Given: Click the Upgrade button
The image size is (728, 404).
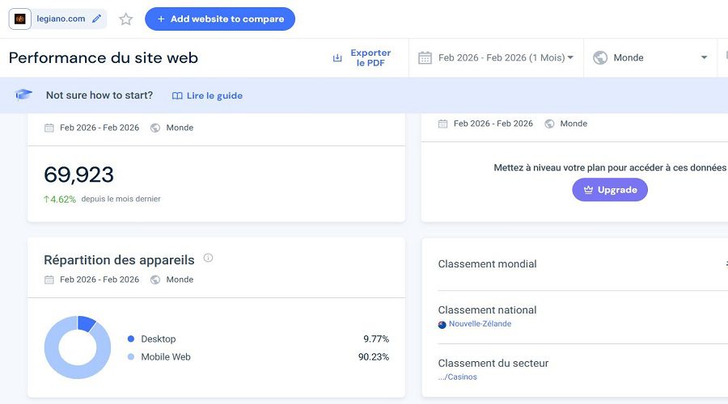Looking at the screenshot, I should click(610, 190).
